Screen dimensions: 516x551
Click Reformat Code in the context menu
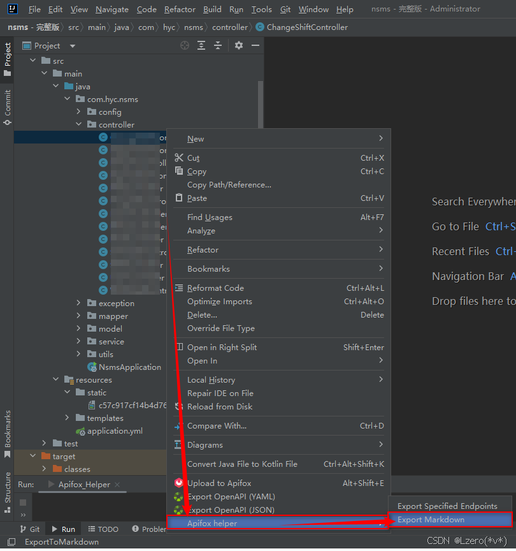(215, 288)
